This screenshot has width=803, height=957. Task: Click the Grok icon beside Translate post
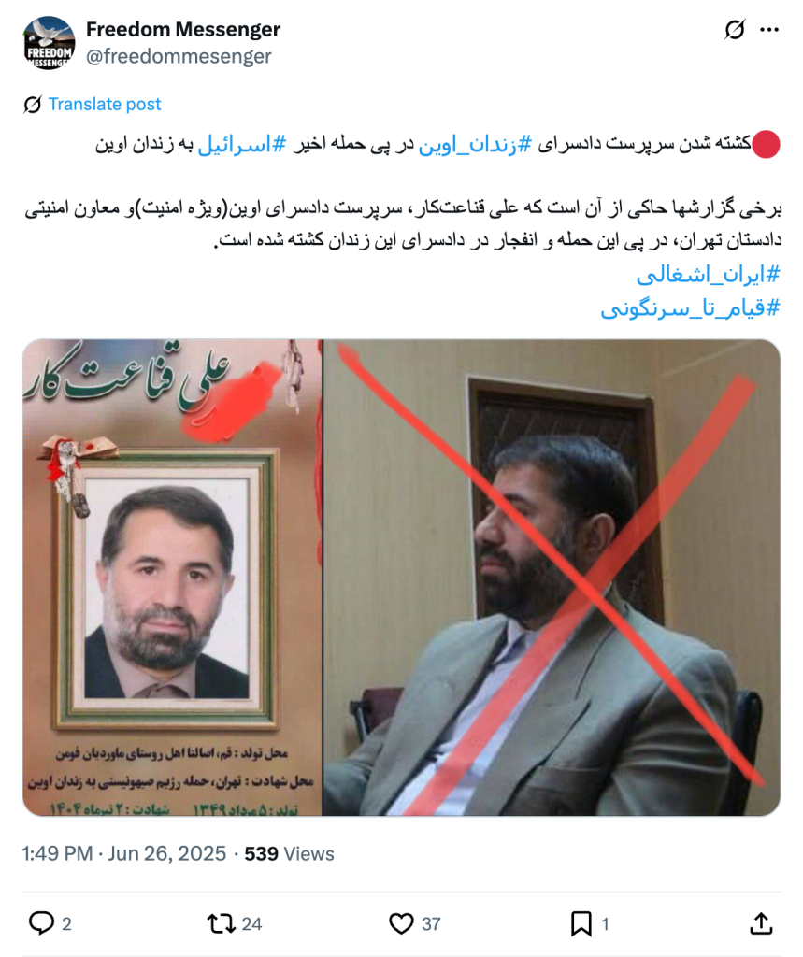pyautogui.click(x=33, y=105)
